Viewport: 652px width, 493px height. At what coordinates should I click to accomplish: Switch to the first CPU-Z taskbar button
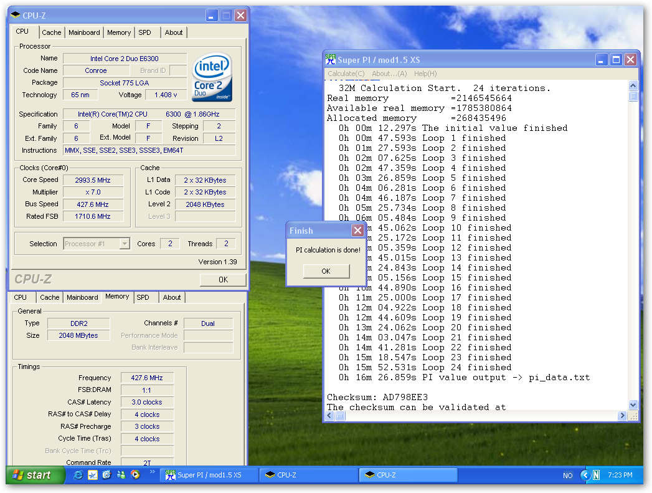click(x=309, y=475)
